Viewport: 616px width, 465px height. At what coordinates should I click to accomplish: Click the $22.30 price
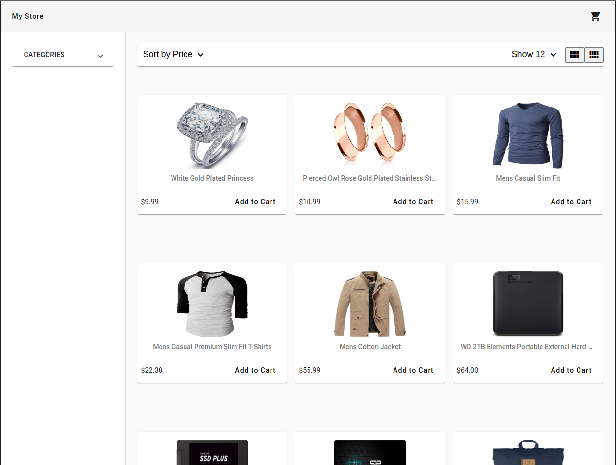pos(152,370)
